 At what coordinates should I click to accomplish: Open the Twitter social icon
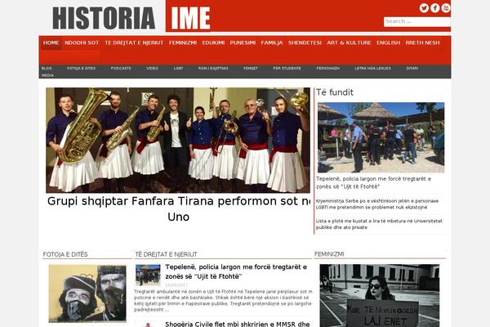click(x=424, y=8)
